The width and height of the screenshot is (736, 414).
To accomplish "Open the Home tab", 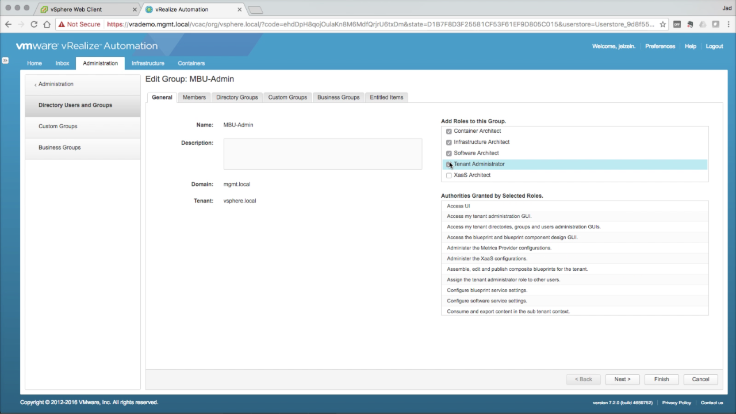I will (x=34, y=63).
